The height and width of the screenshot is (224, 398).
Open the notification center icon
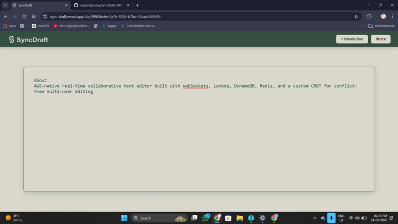(392, 218)
